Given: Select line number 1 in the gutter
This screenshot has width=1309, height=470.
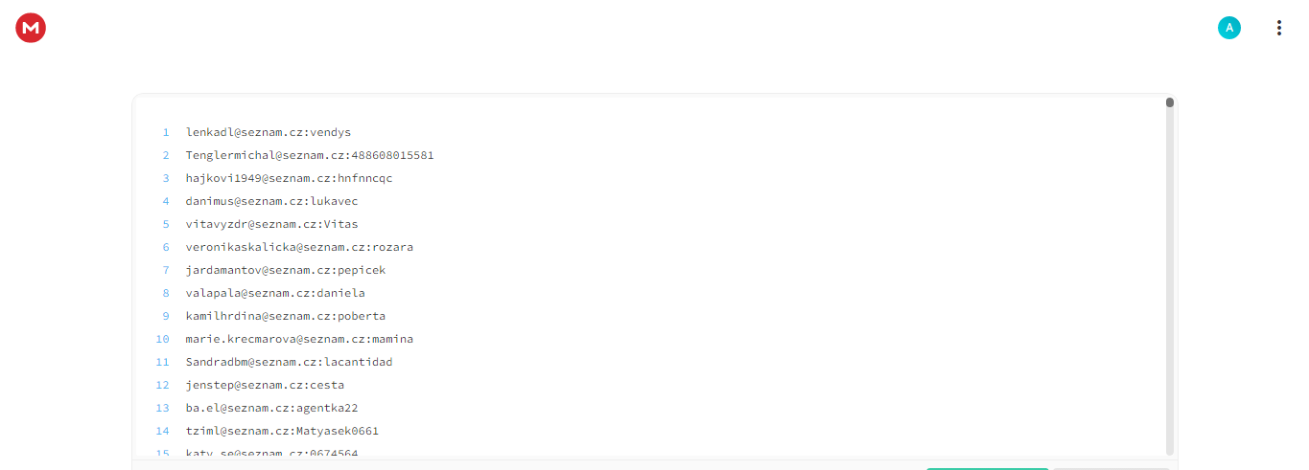Looking at the screenshot, I should [165, 132].
